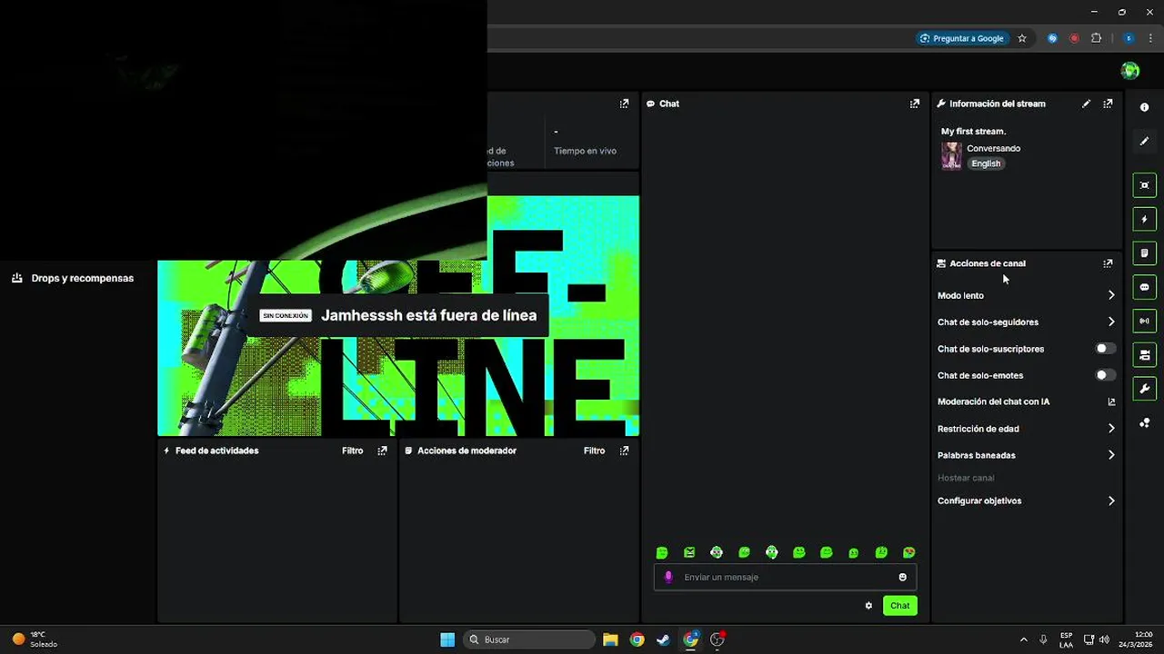The width and height of the screenshot is (1164, 654).
Task: Open OBS Studio from taskbar
Action: tap(717, 639)
